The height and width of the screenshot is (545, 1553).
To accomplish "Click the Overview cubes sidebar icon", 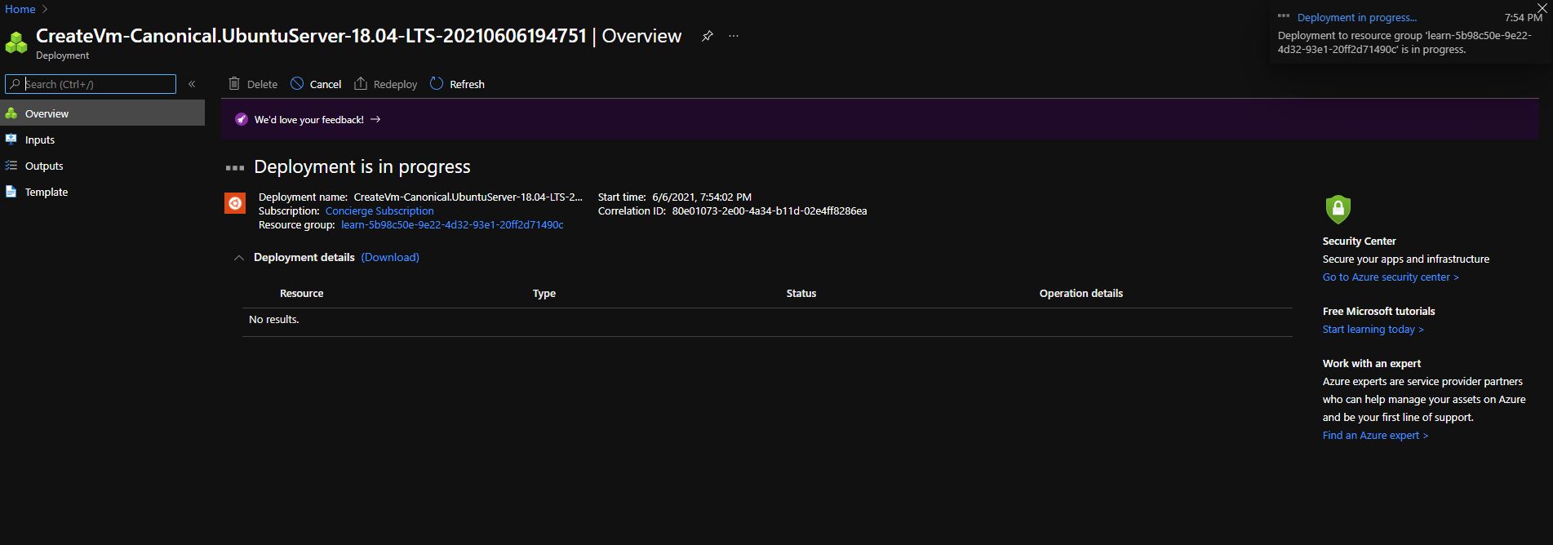I will 11,113.
